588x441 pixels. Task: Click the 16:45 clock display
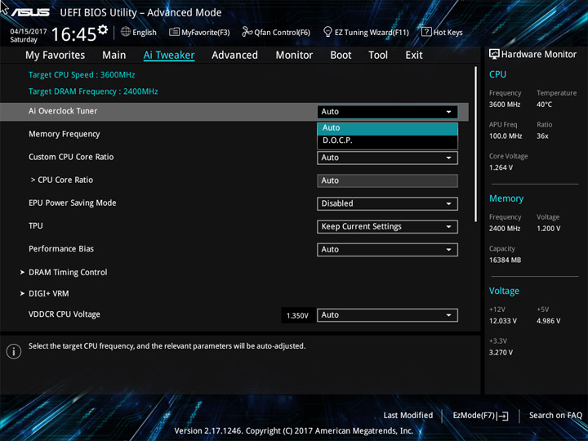click(73, 34)
